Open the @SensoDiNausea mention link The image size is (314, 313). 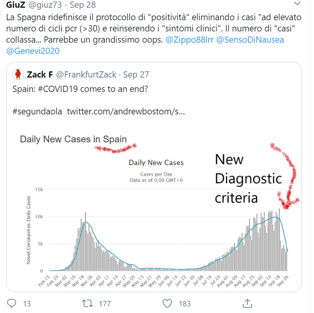[250, 40]
